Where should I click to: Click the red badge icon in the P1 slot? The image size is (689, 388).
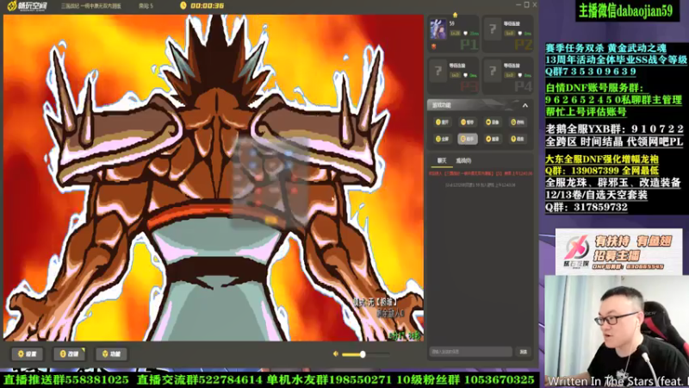(x=434, y=47)
